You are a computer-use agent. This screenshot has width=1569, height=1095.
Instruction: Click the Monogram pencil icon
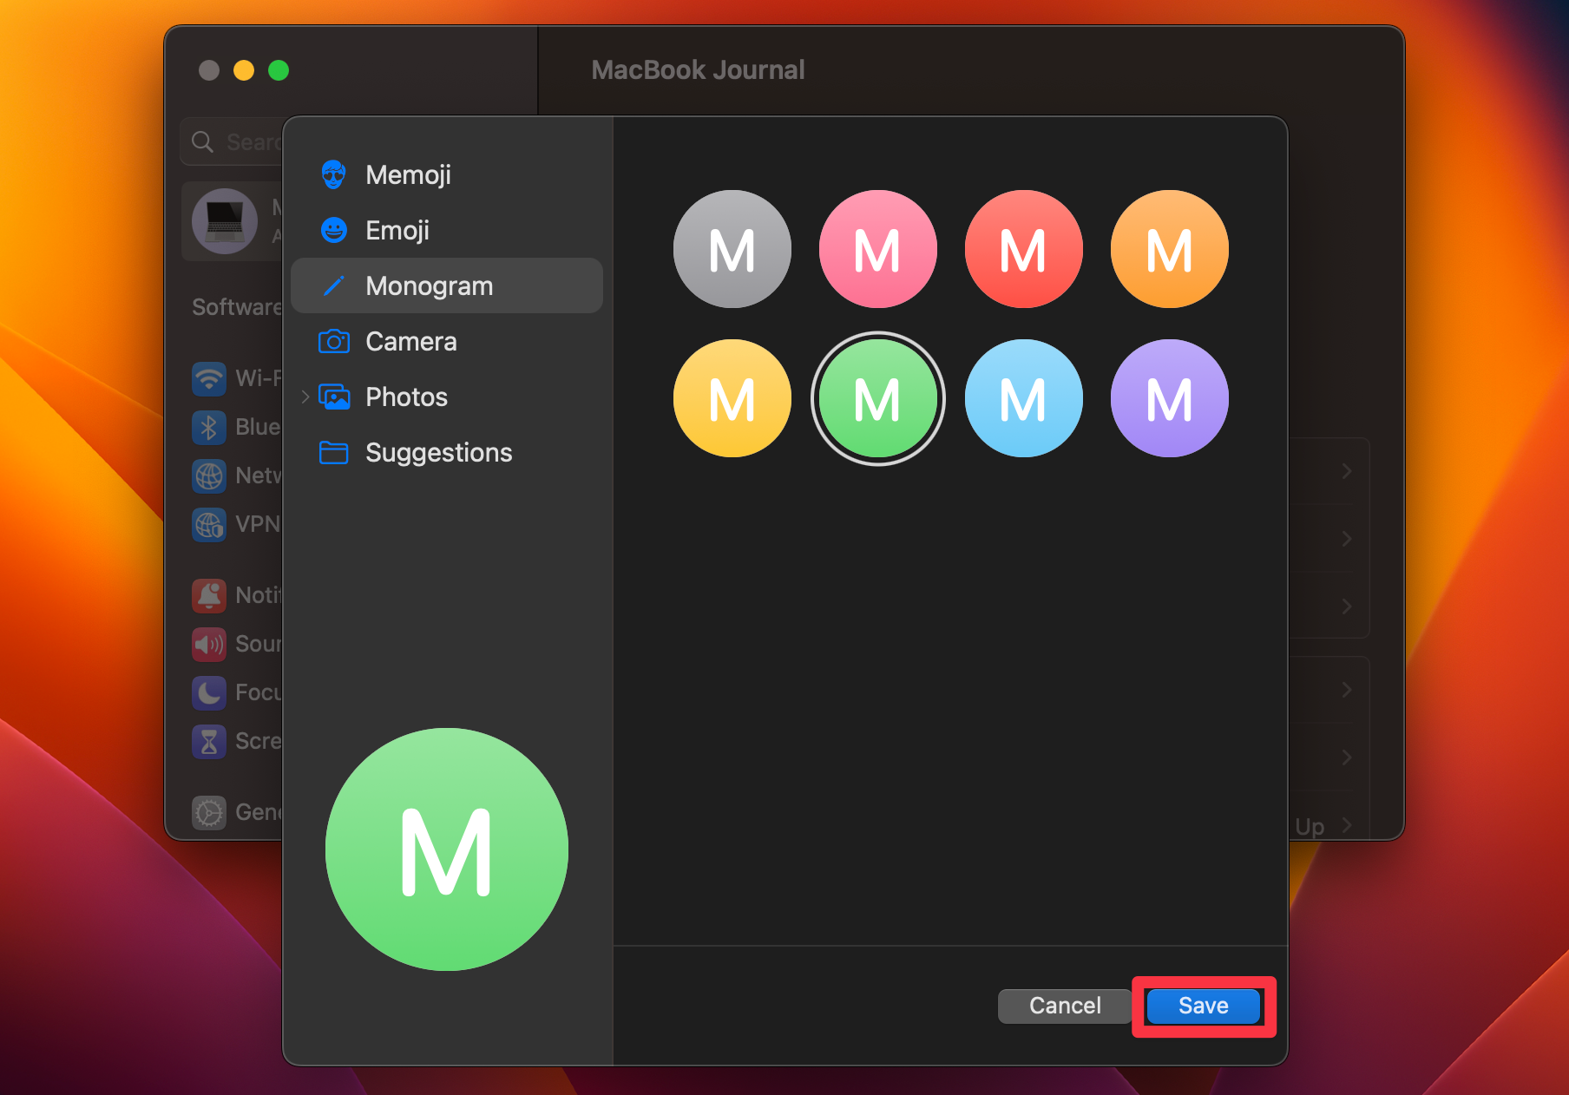tap(334, 285)
